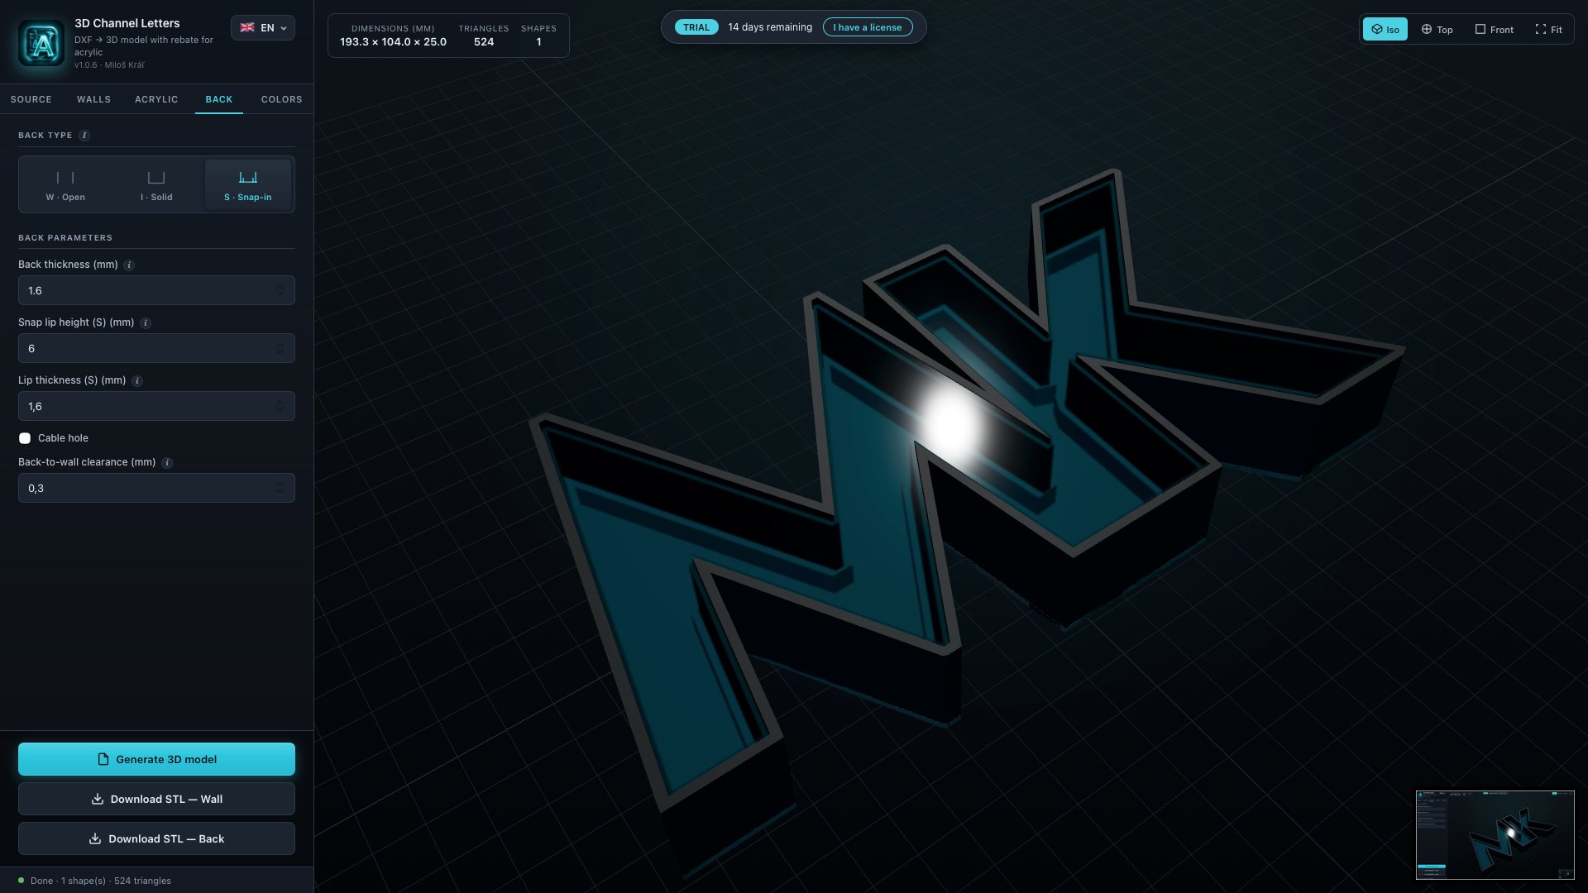Click the Shapes count 1

coord(538,42)
